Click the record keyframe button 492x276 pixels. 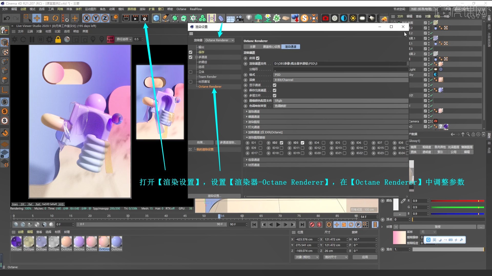312,225
